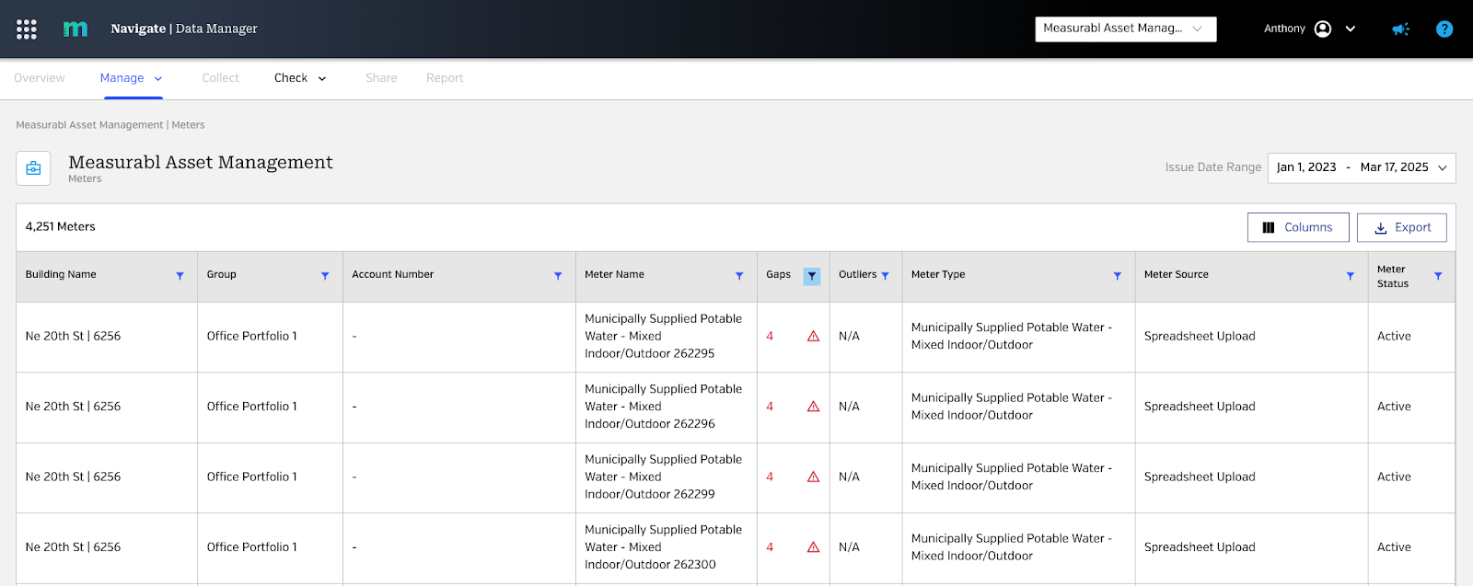This screenshot has width=1473, height=586.
Task: Click the gap count 4 for meter 262295
Action: [770, 337]
